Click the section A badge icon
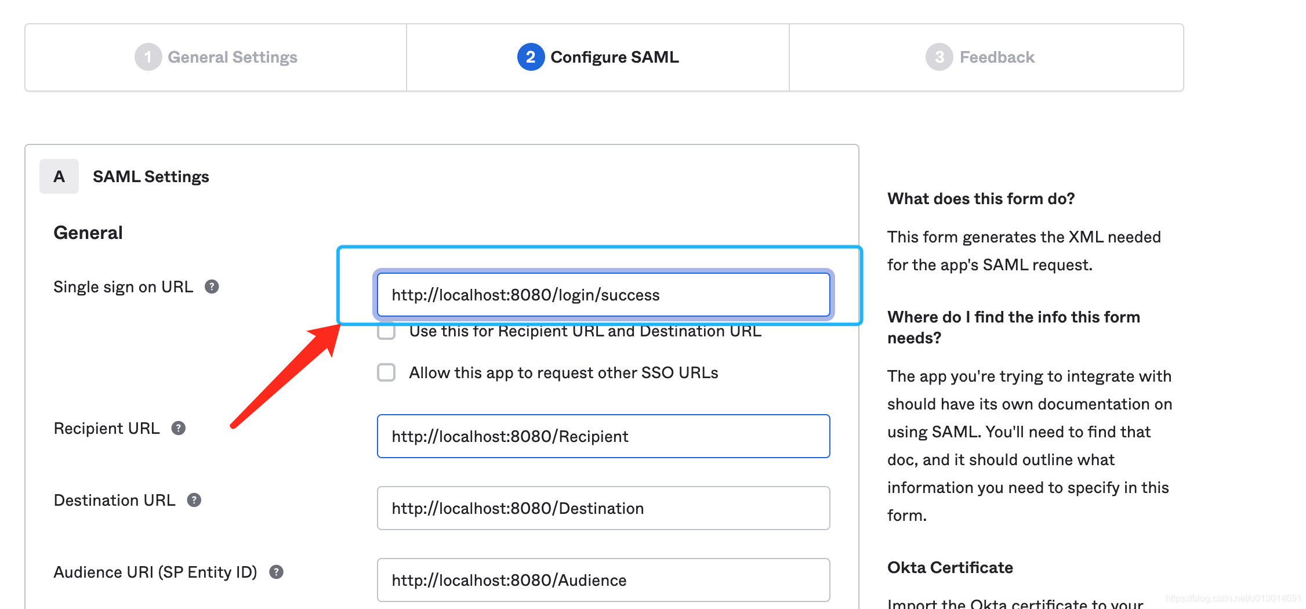This screenshot has height=609, width=1306. (59, 176)
